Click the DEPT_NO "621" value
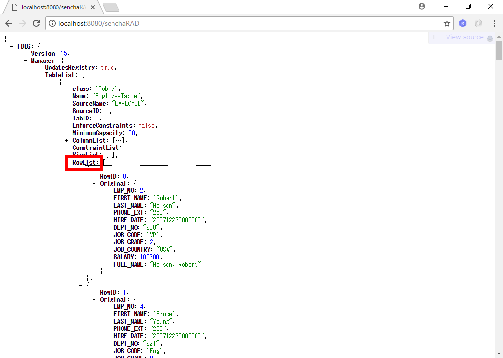Screen dimensions: 503x358 pos(151,344)
